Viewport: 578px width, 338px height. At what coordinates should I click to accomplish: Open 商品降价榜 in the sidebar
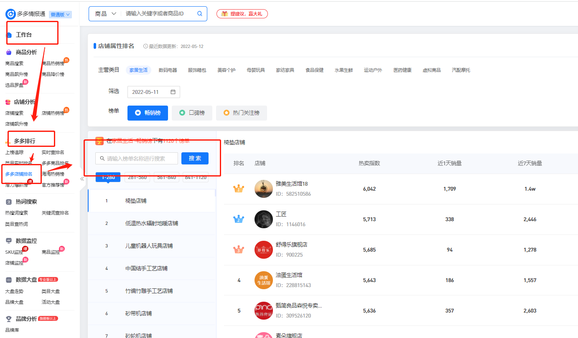coord(53,74)
